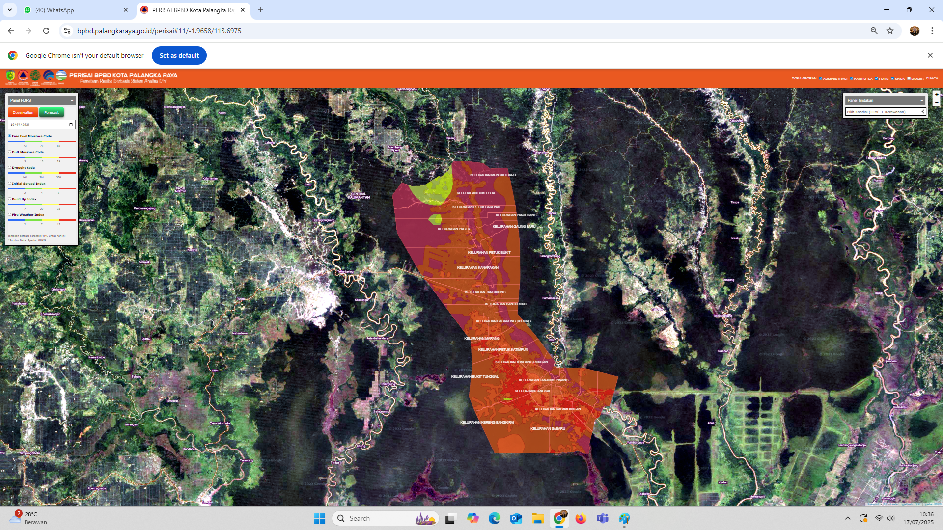Close the WhatsApp tab
The width and height of the screenshot is (943, 530).
(126, 10)
